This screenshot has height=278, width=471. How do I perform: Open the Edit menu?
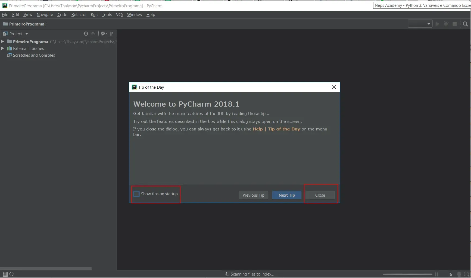click(16, 15)
